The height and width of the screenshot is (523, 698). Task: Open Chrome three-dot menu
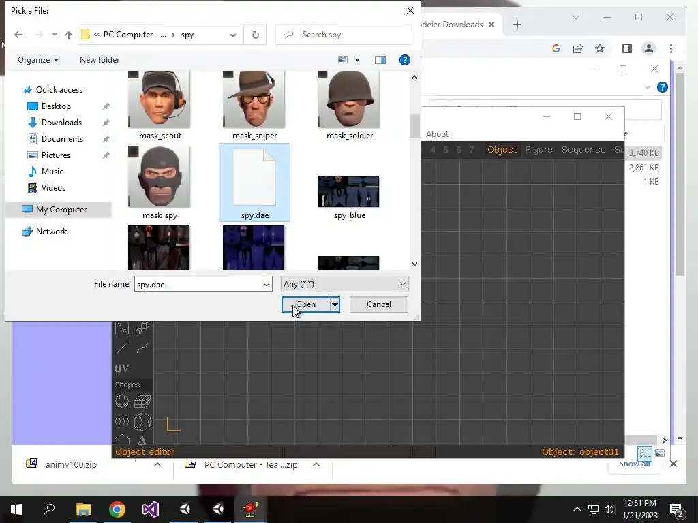click(671, 48)
